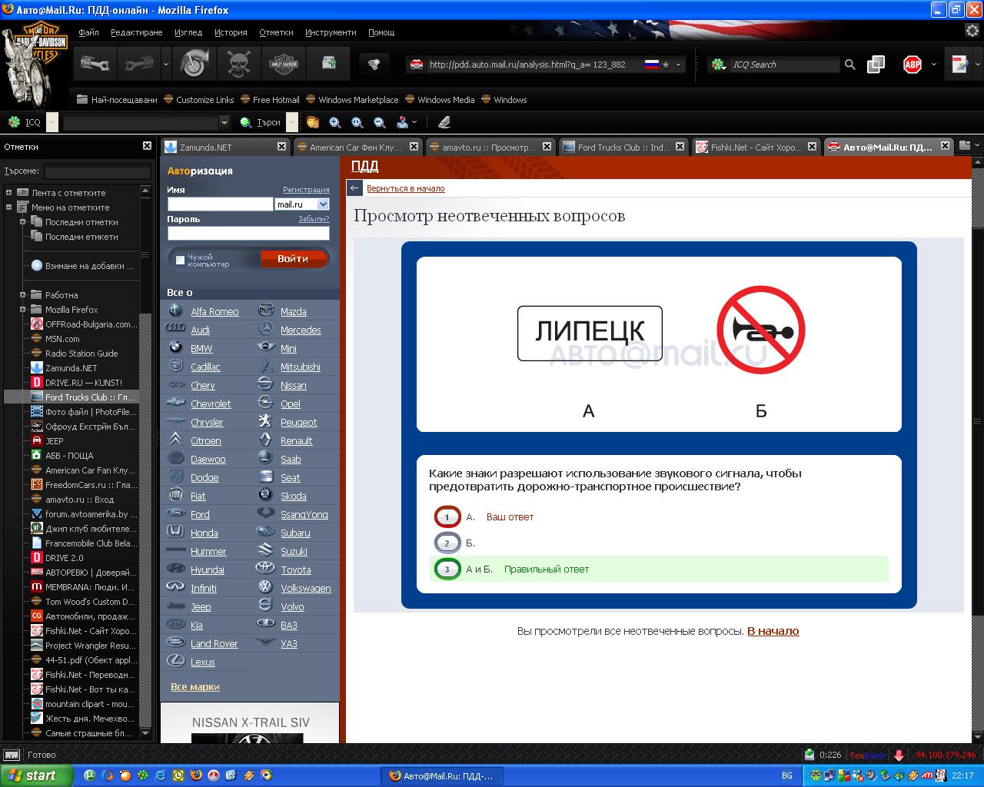Click the Harley-Davidson home toolbar icon
Image resolution: width=984 pixels, height=787 pixels.
pos(284,65)
